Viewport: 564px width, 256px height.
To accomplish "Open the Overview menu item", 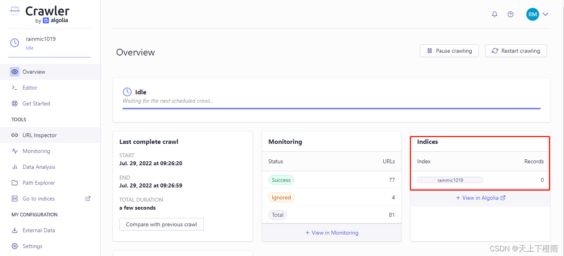I will (x=50, y=72).
